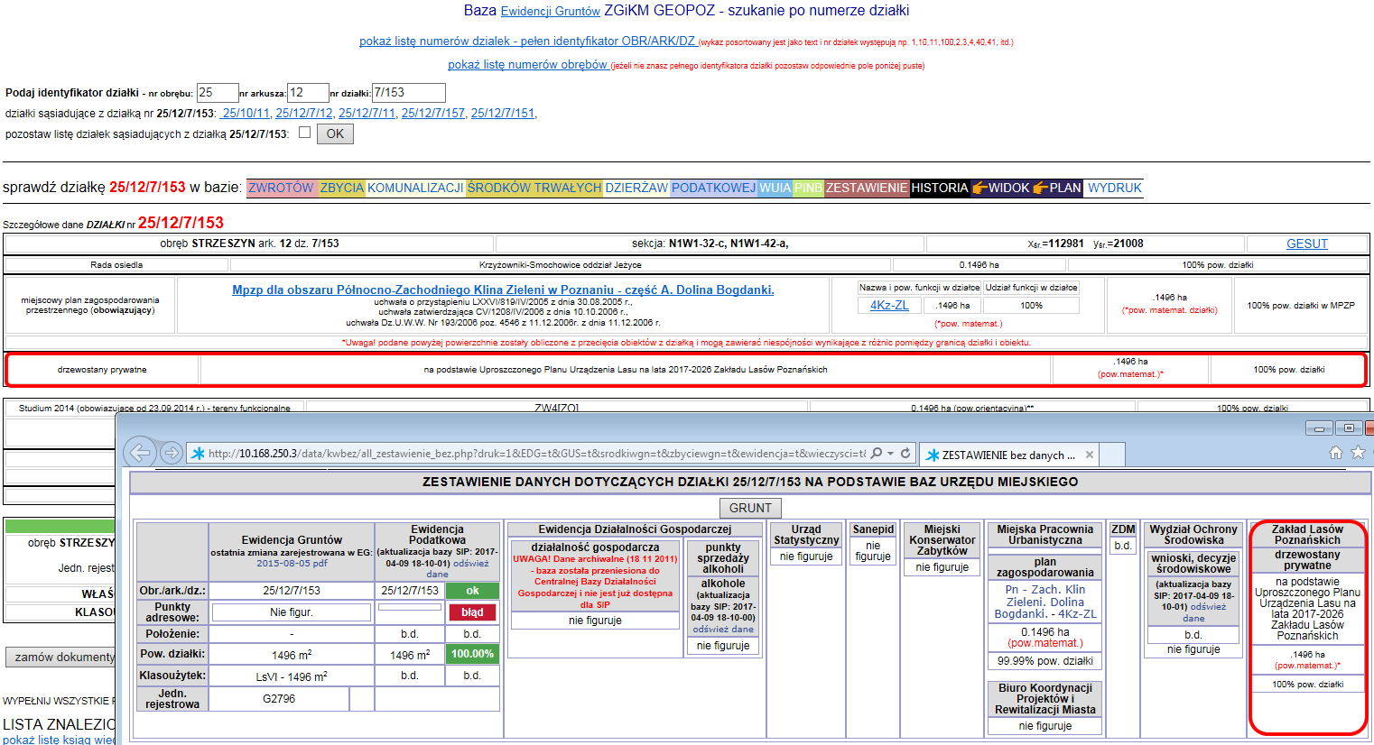
Task: Click the browser Forward arrow button
Action: pyautogui.click(x=171, y=453)
